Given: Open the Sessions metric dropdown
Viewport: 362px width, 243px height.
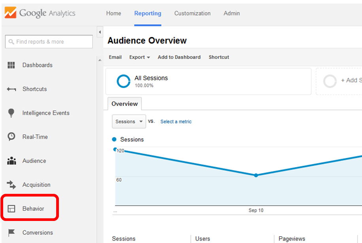Looking at the screenshot, I should click(129, 122).
